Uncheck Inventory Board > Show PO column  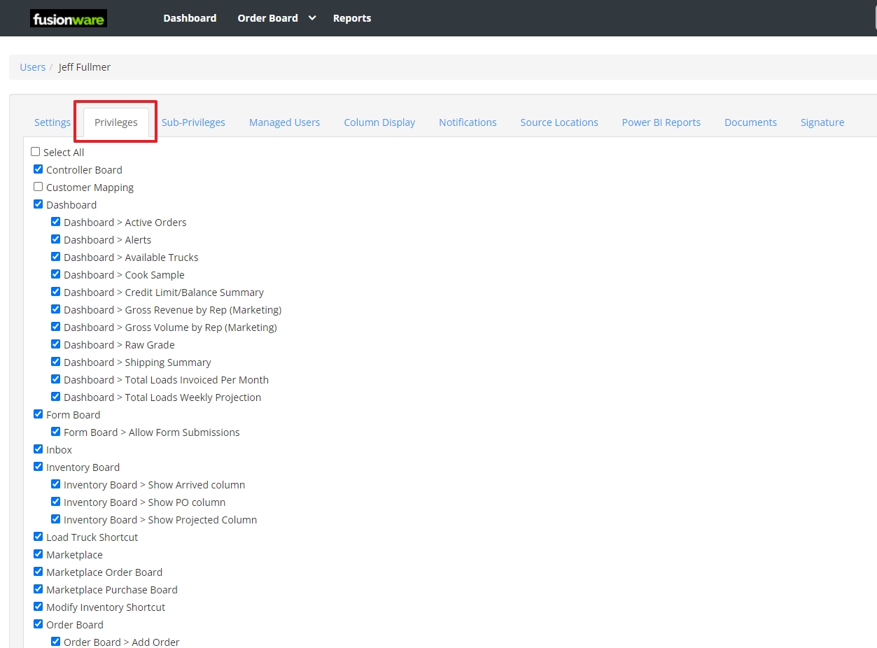(55, 501)
